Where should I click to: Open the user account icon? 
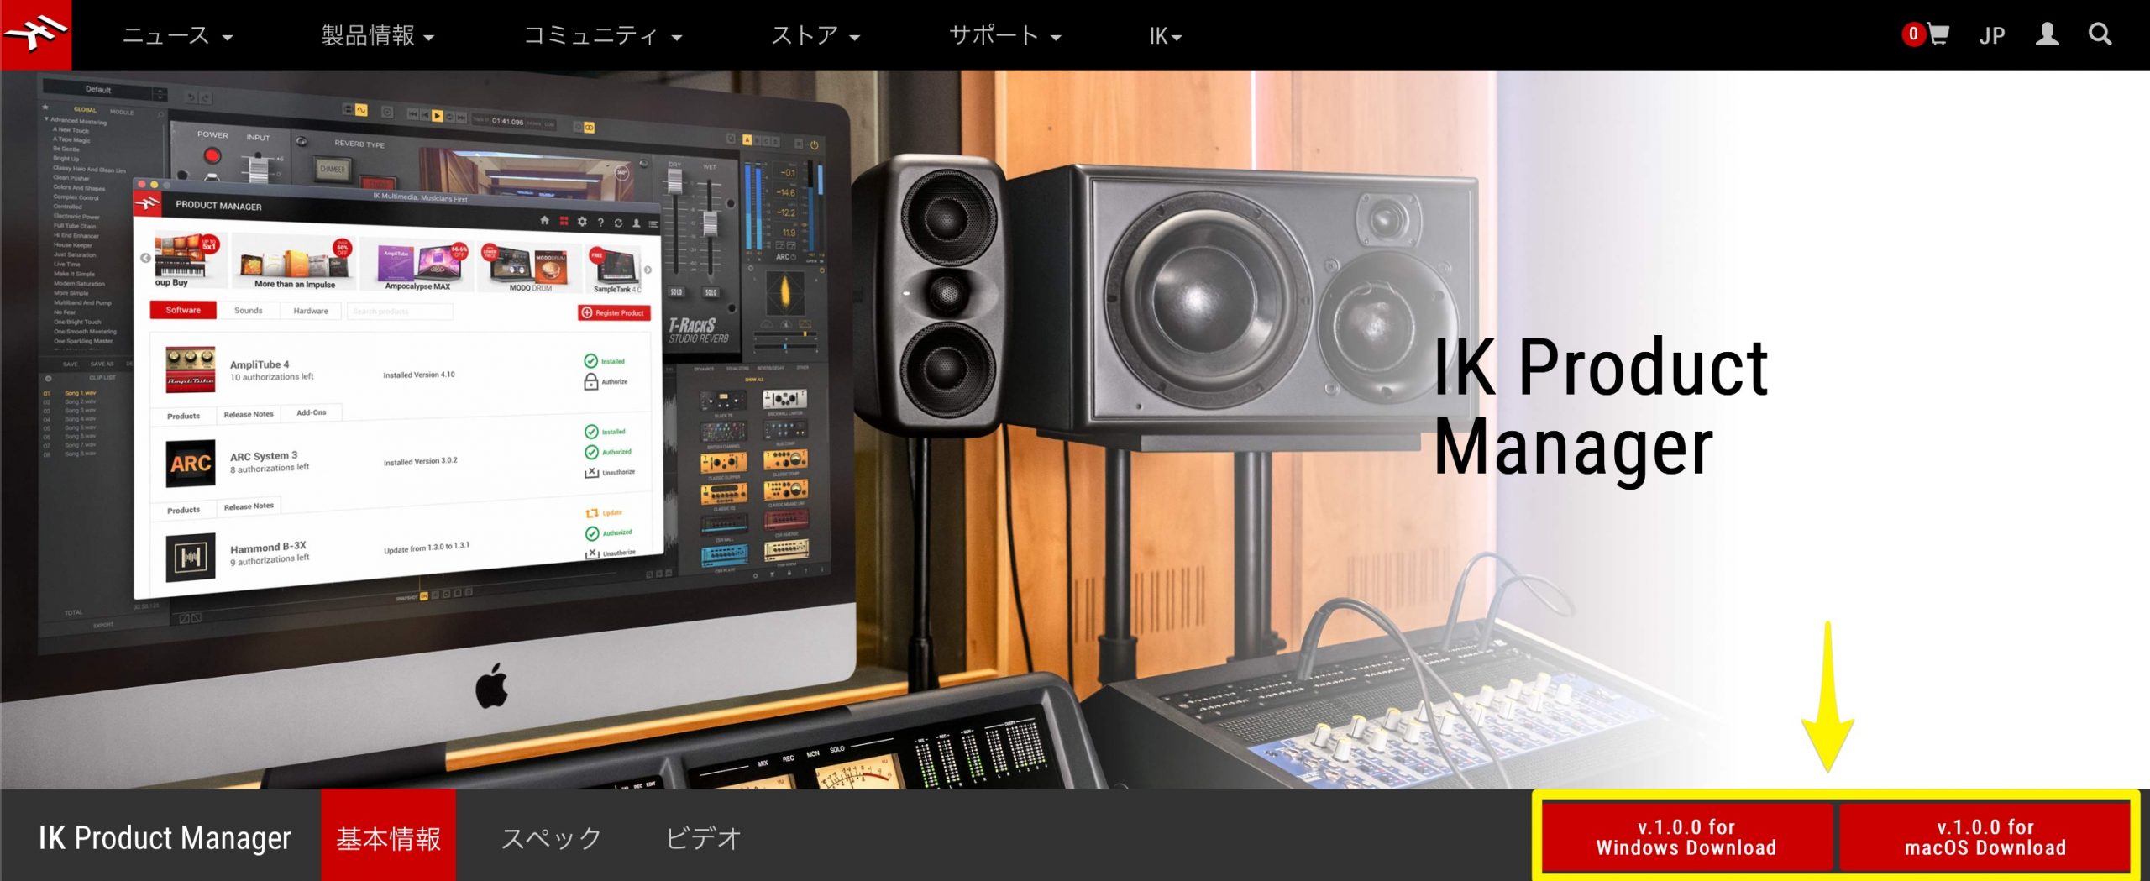(x=2048, y=34)
